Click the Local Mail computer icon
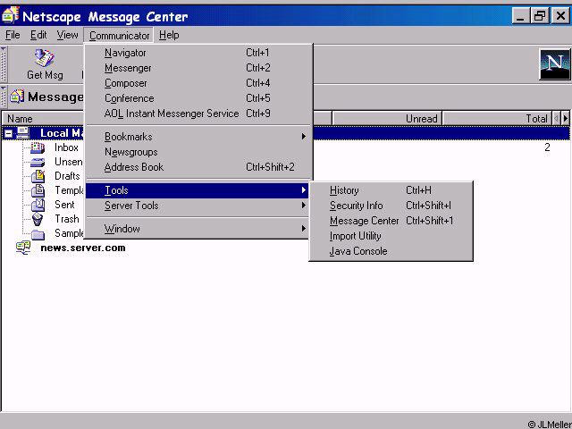Image resolution: width=572 pixels, height=429 pixels. [x=22, y=133]
